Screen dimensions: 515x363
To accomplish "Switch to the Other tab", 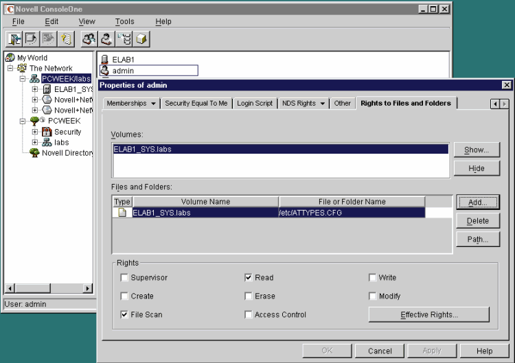I will (342, 104).
